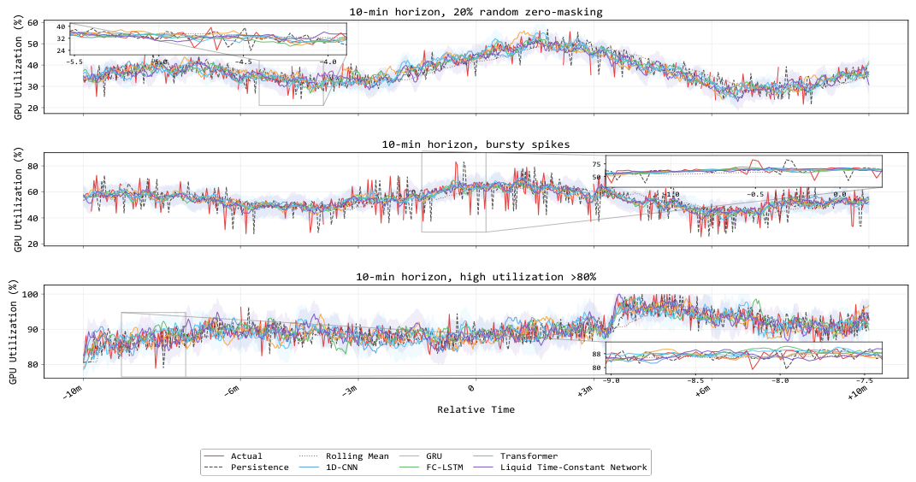Click the '-9.0' tick in bottom inset
Screen dimensions: 916x482
click(x=610, y=380)
